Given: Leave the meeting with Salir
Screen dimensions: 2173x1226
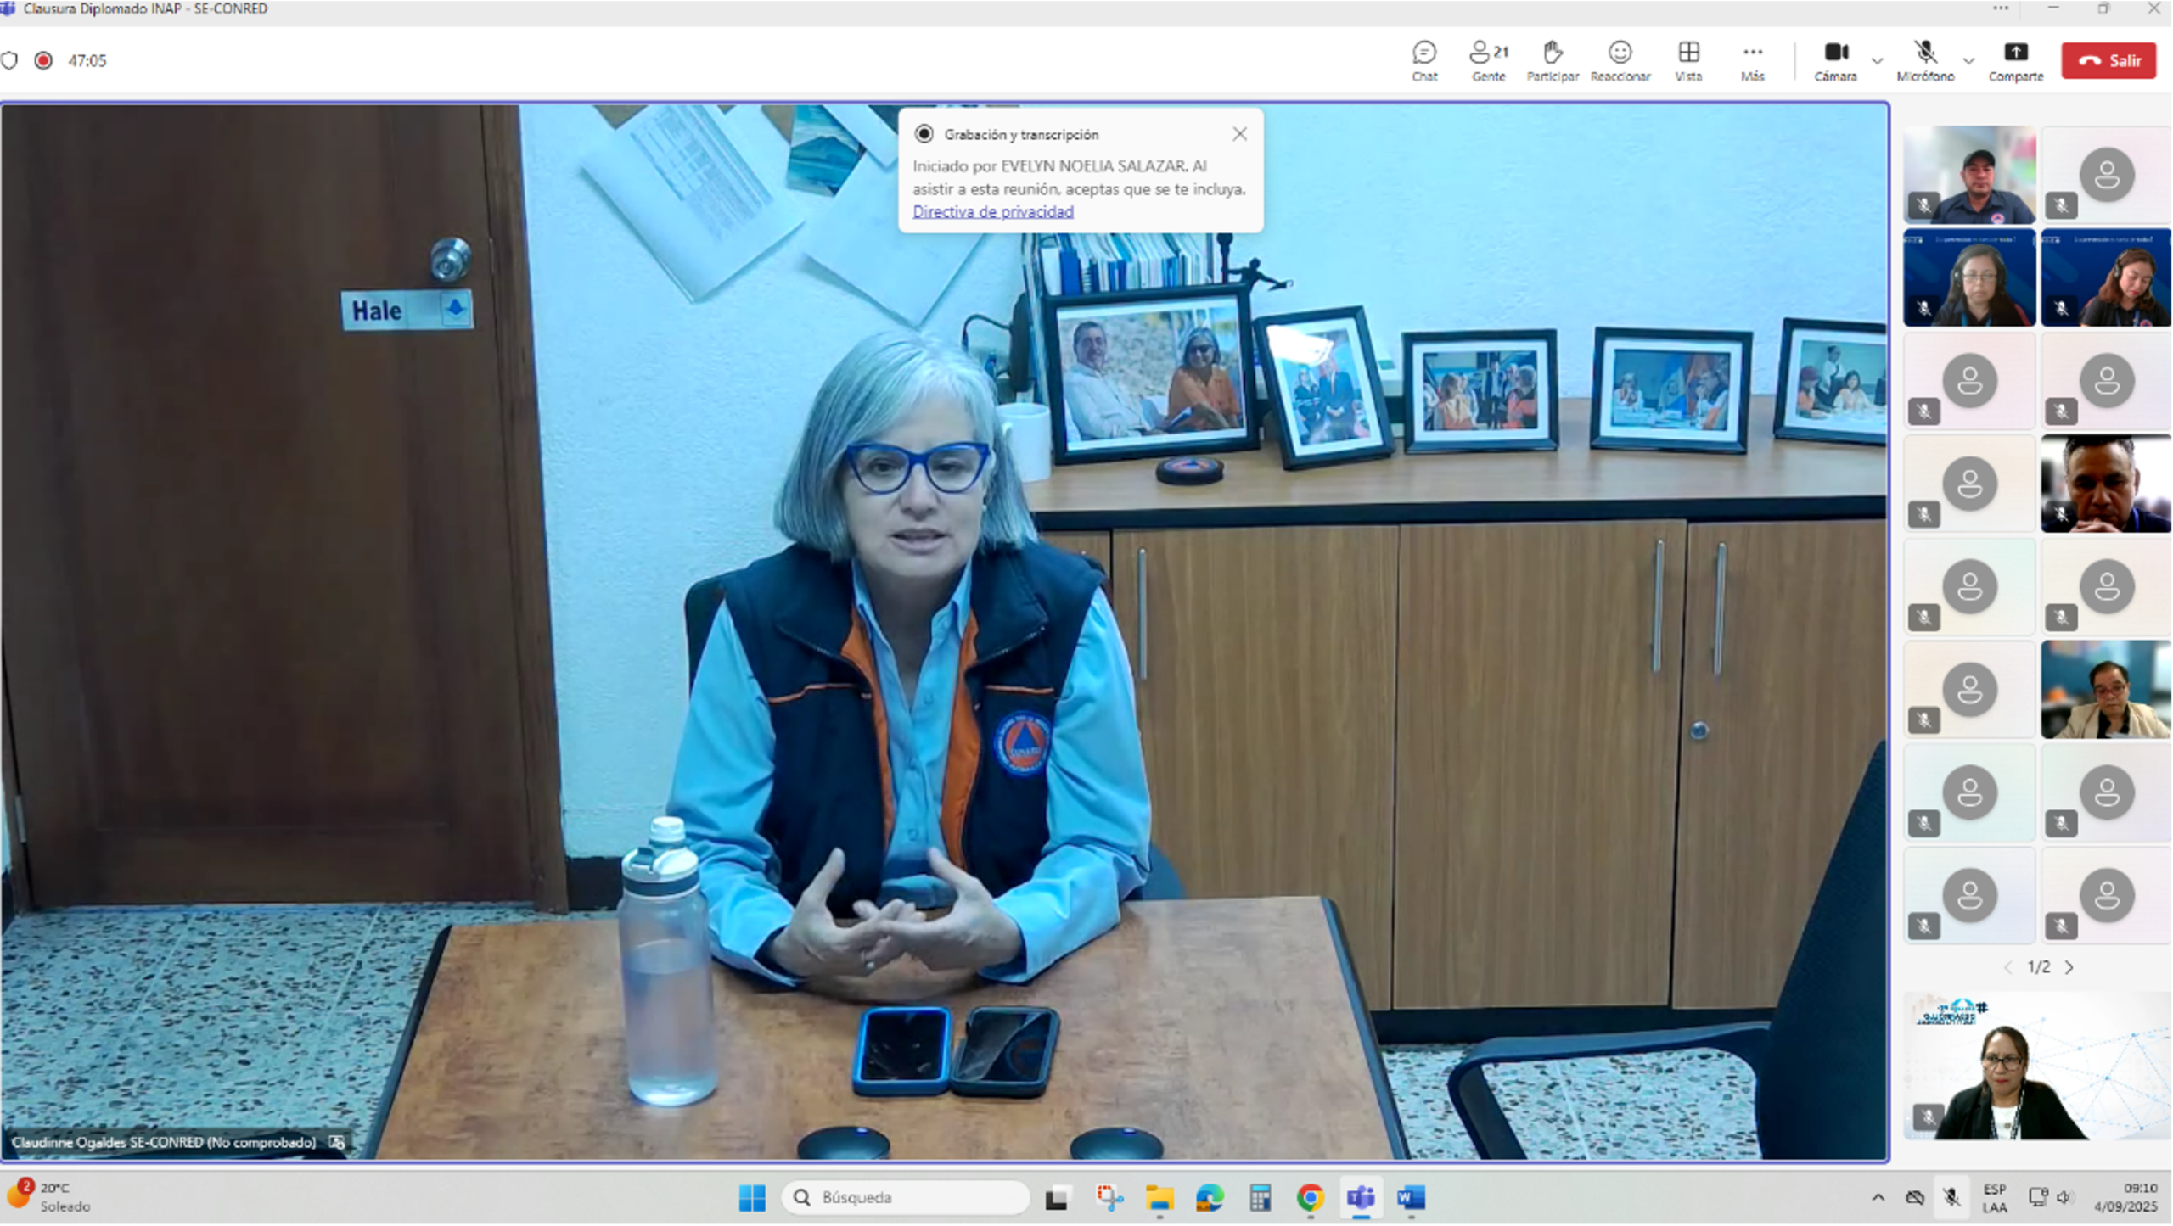Looking at the screenshot, I should tap(2109, 60).
